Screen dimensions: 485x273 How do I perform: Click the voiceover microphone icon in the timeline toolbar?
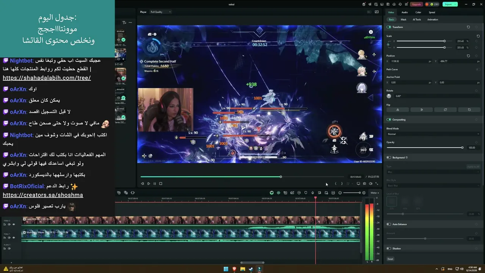pos(313,193)
